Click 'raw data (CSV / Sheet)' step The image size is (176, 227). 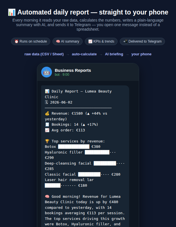(x=44, y=54)
